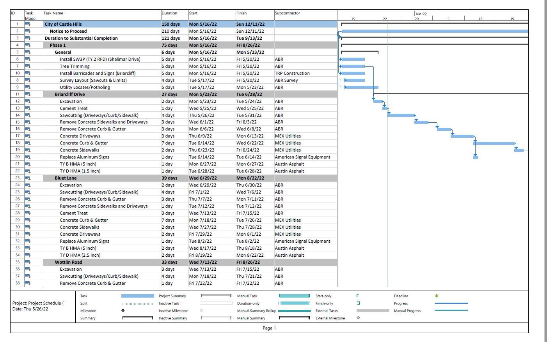Click the Duration column header
Image resolution: width=547 pixels, height=342 pixels.
point(169,13)
